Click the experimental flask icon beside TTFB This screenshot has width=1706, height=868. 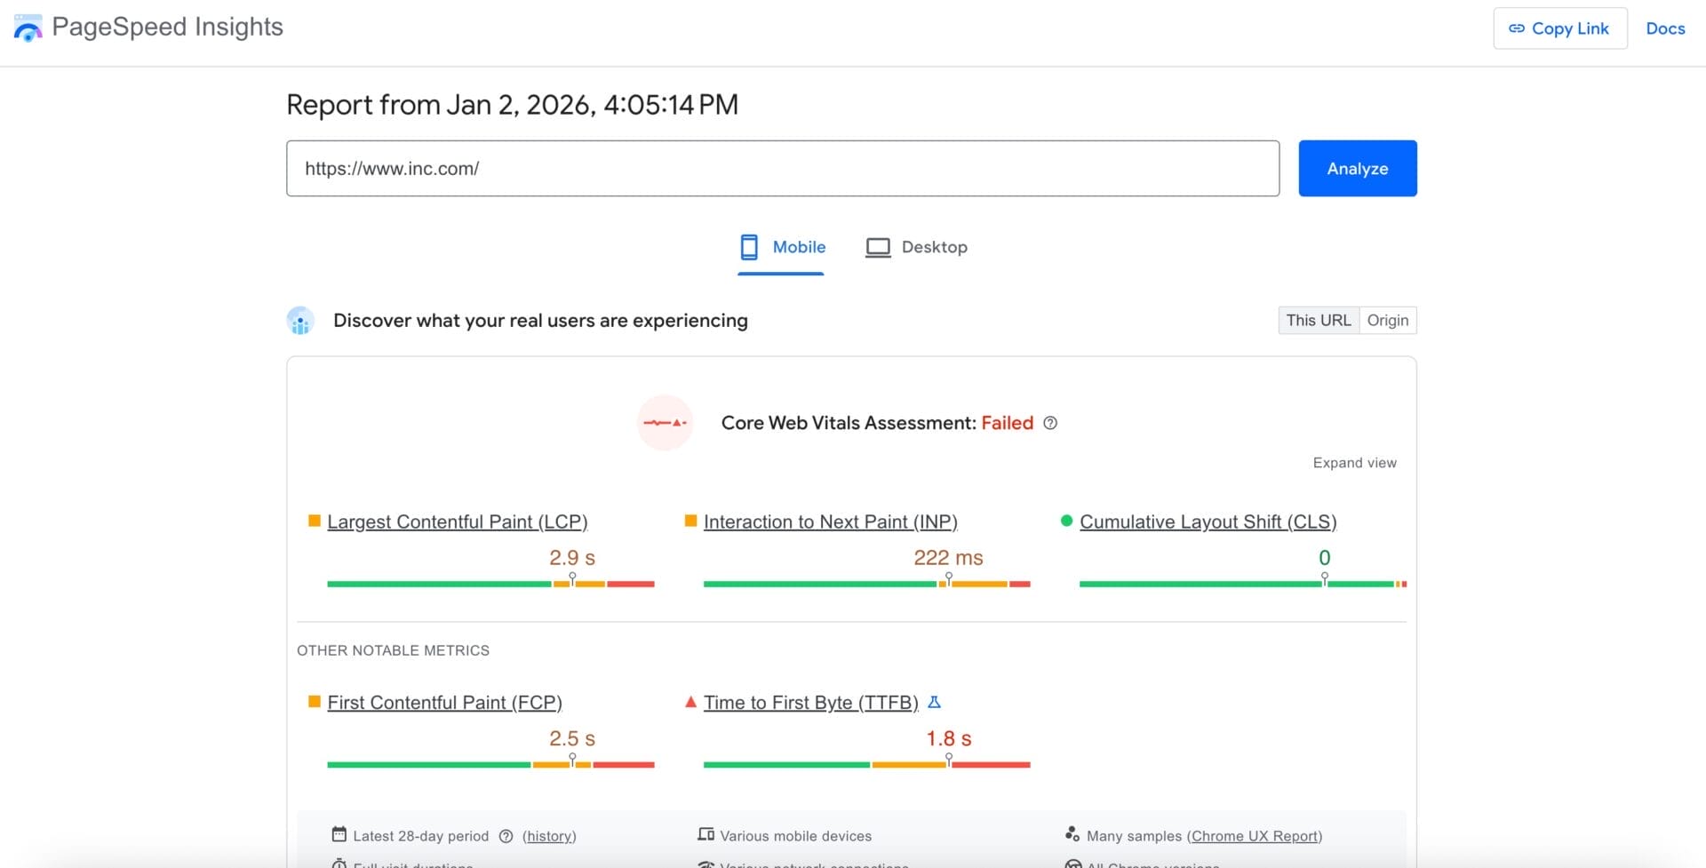(x=934, y=702)
